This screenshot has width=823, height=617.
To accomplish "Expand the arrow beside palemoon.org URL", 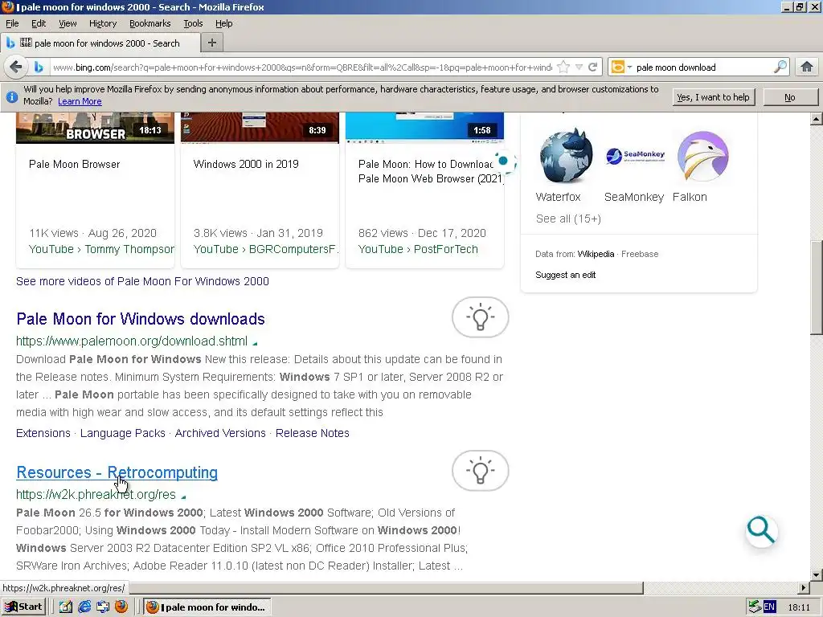I will (x=255, y=343).
